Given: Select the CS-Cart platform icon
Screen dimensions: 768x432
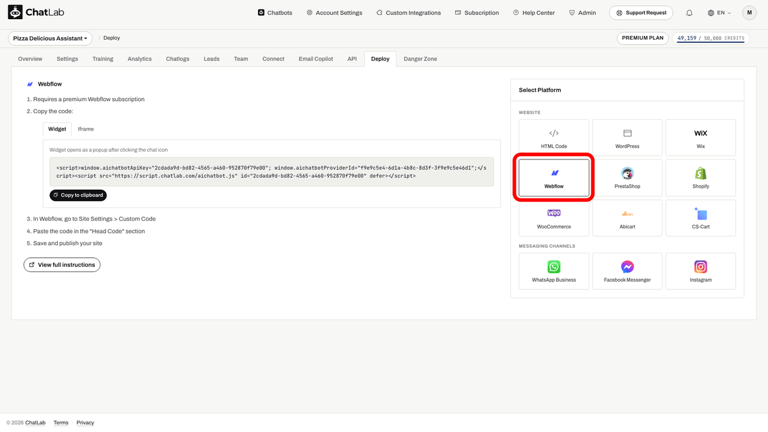Looking at the screenshot, I should click(701, 213).
